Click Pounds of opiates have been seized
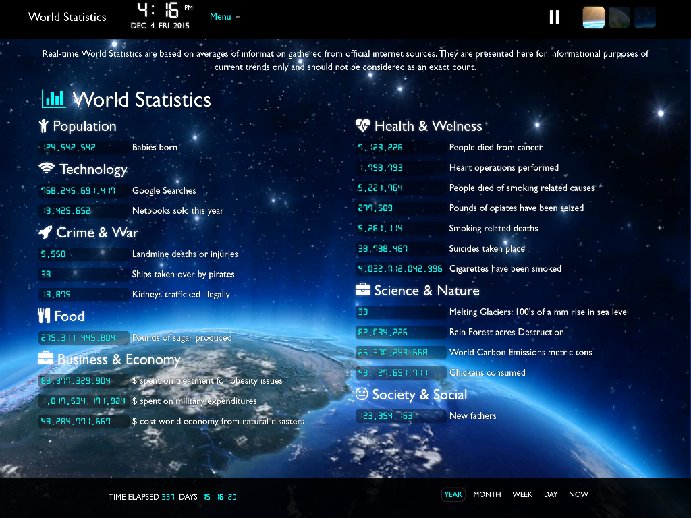This screenshot has width=691, height=518. (x=516, y=208)
